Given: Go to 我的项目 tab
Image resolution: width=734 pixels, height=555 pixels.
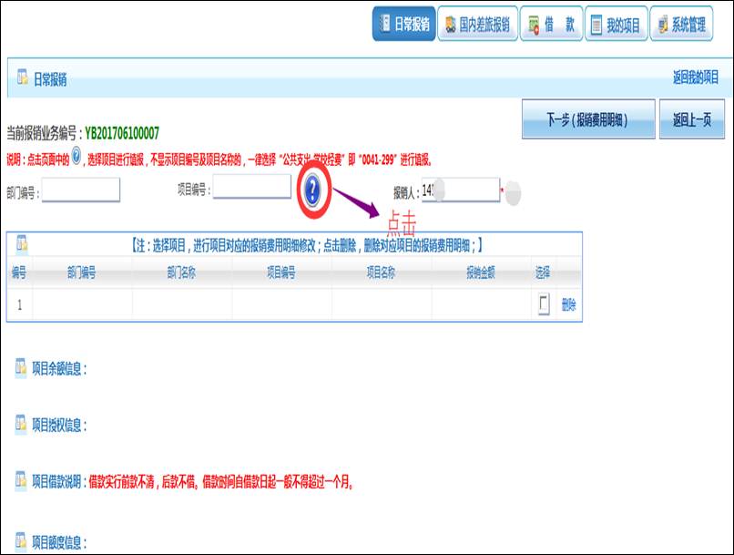Looking at the screenshot, I should (x=615, y=25).
